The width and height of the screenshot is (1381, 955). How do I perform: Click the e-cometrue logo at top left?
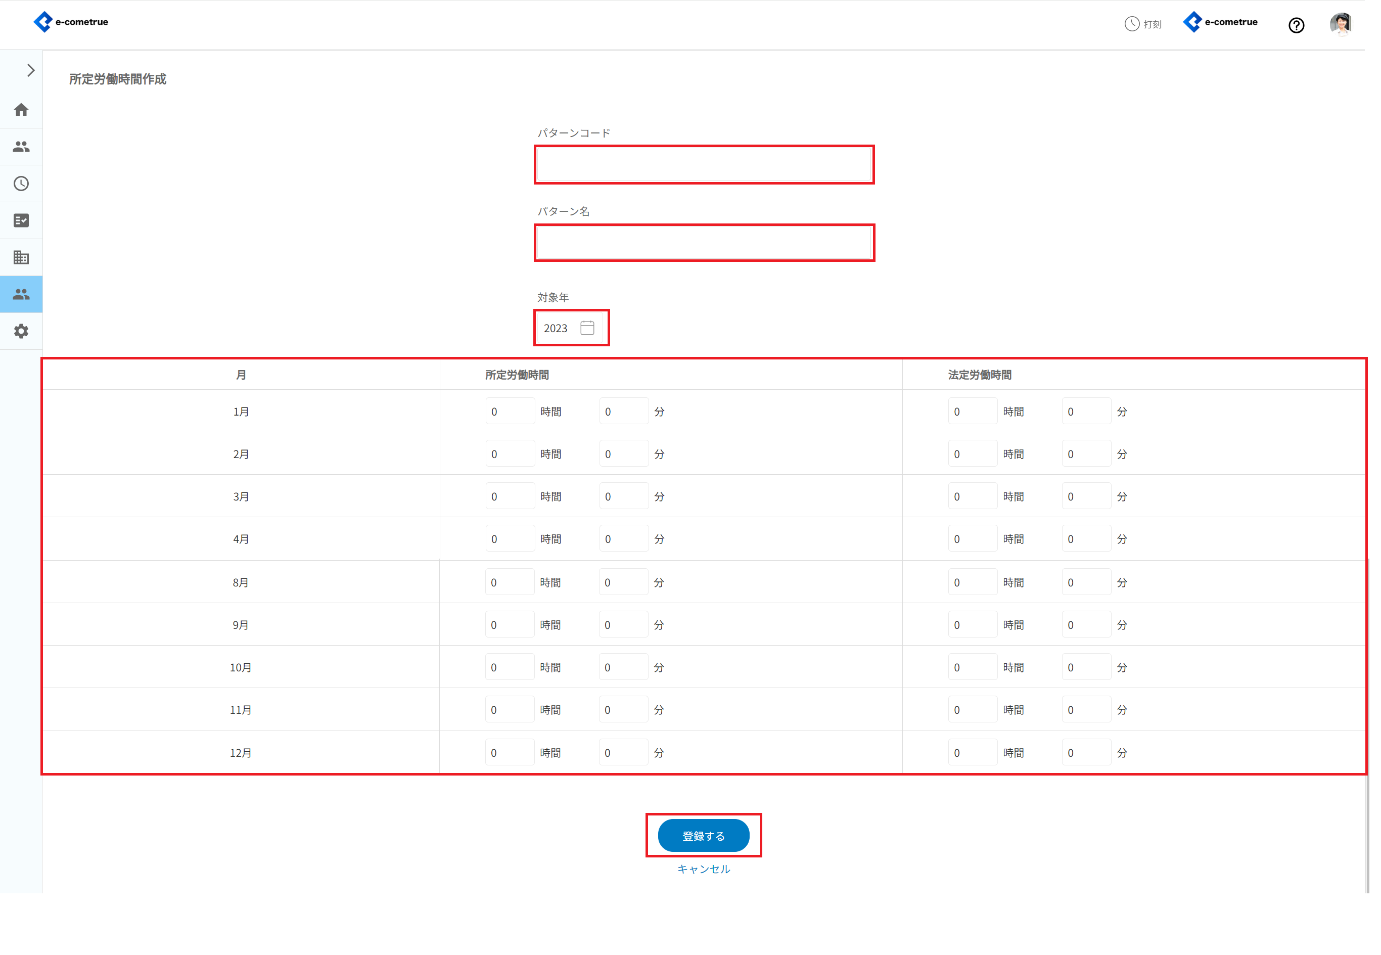71,22
